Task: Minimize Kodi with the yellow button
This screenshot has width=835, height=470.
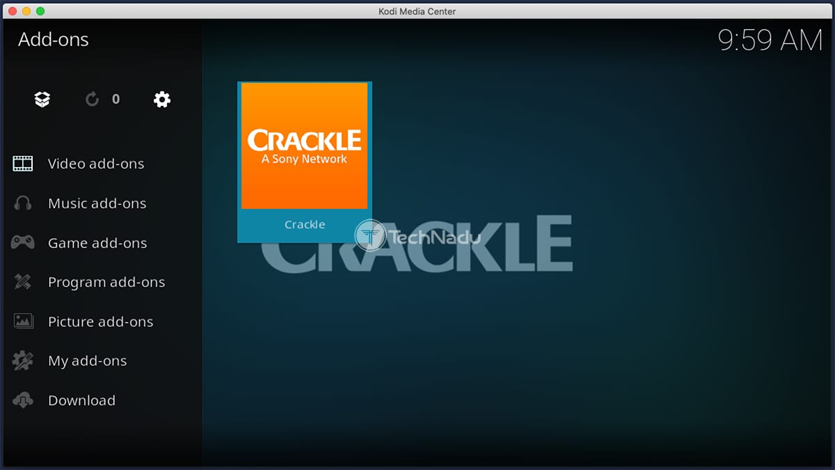Action: point(27,11)
